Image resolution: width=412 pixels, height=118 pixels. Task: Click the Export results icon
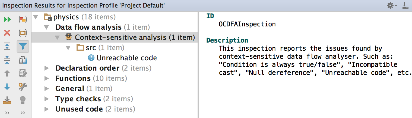(7, 100)
